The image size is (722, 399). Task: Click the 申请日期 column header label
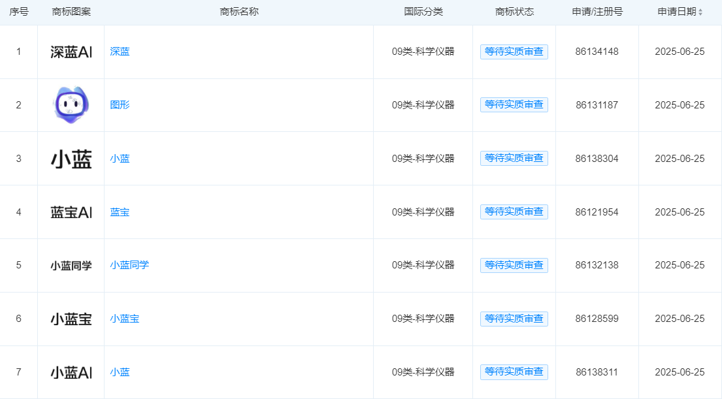coord(676,12)
